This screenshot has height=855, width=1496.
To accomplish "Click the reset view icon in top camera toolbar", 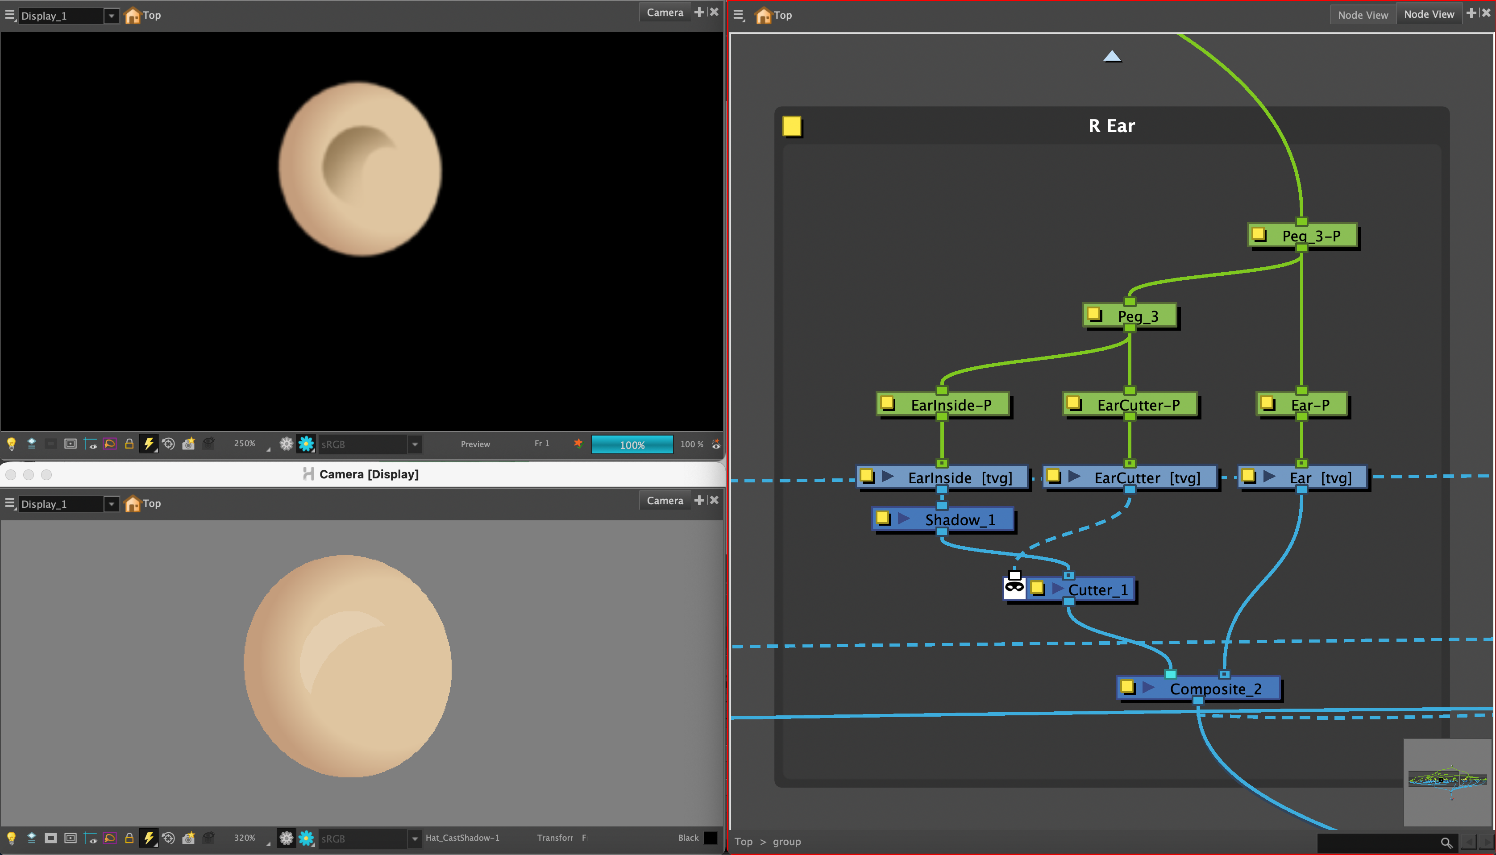I will tap(169, 444).
